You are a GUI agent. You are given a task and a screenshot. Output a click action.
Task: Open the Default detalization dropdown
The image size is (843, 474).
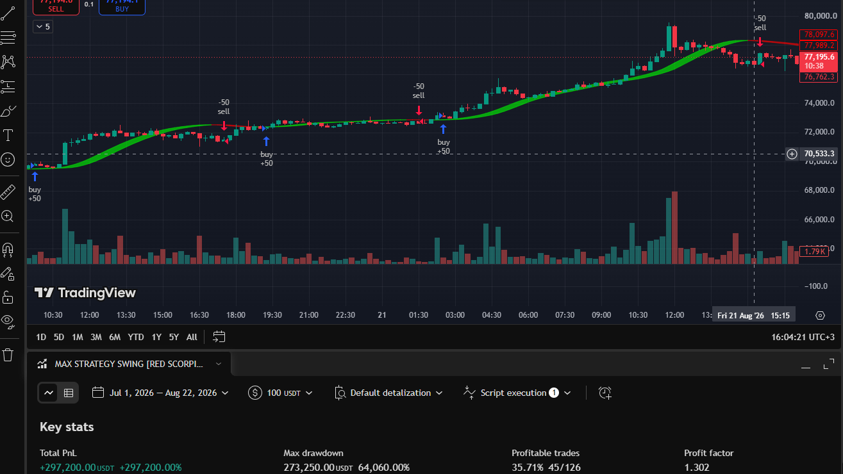[388, 393]
